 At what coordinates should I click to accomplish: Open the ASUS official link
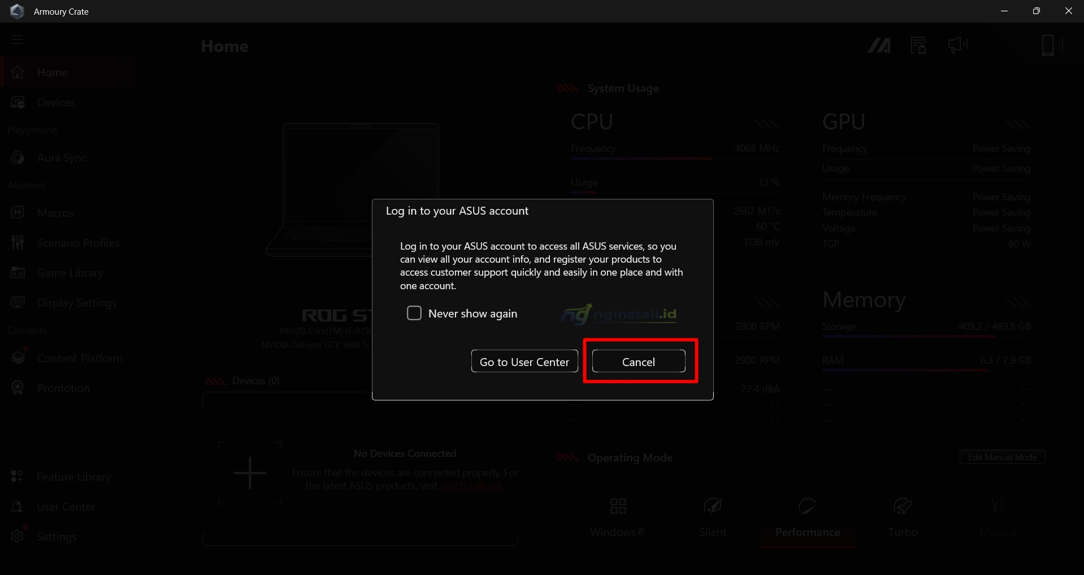point(472,486)
